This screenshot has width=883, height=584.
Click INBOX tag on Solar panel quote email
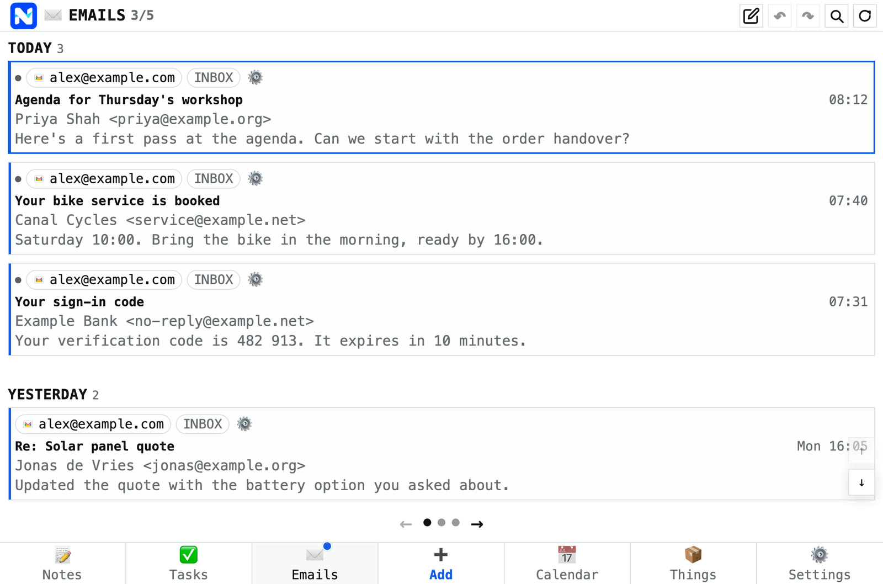tap(203, 424)
